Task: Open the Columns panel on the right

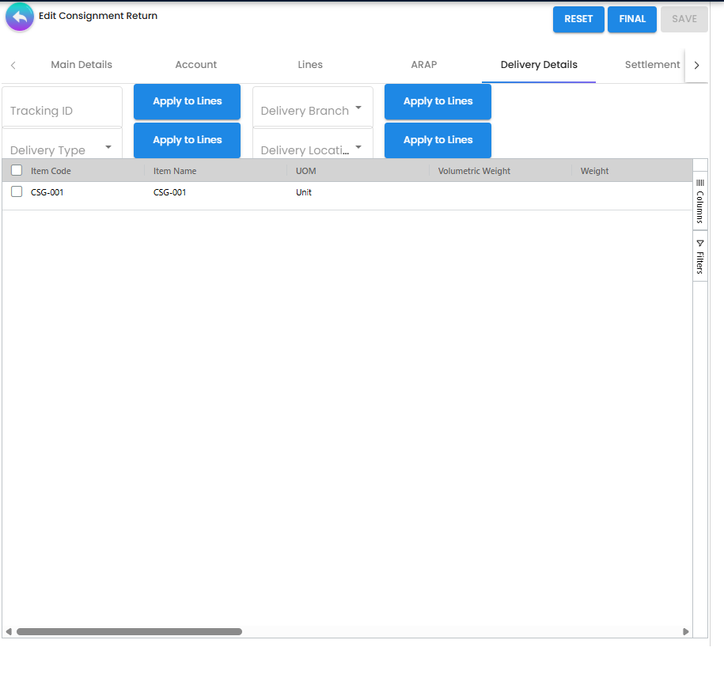Action: tap(699, 198)
